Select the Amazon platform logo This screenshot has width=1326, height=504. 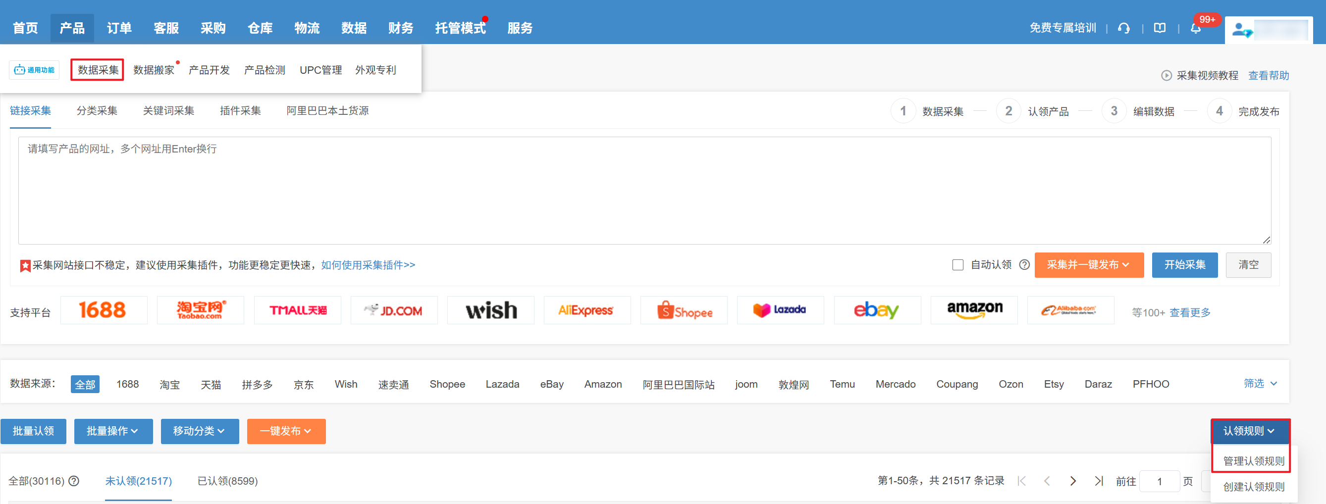[974, 310]
